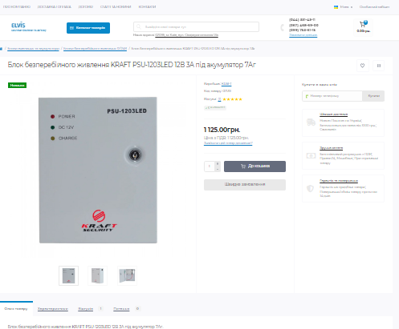The image size is (399, 329).
Task: Focus the phone number input field
Action: (x=332, y=96)
